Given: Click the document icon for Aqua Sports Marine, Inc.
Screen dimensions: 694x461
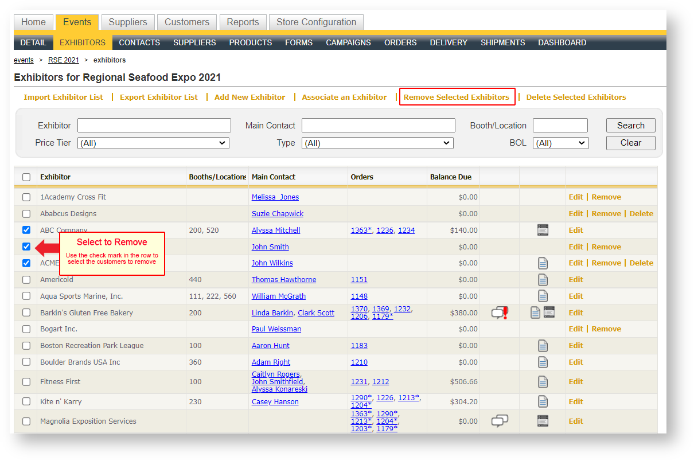Looking at the screenshot, I should click(x=543, y=296).
